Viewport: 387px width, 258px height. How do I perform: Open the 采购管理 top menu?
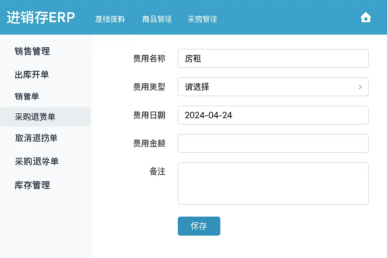[x=202, y=19]
